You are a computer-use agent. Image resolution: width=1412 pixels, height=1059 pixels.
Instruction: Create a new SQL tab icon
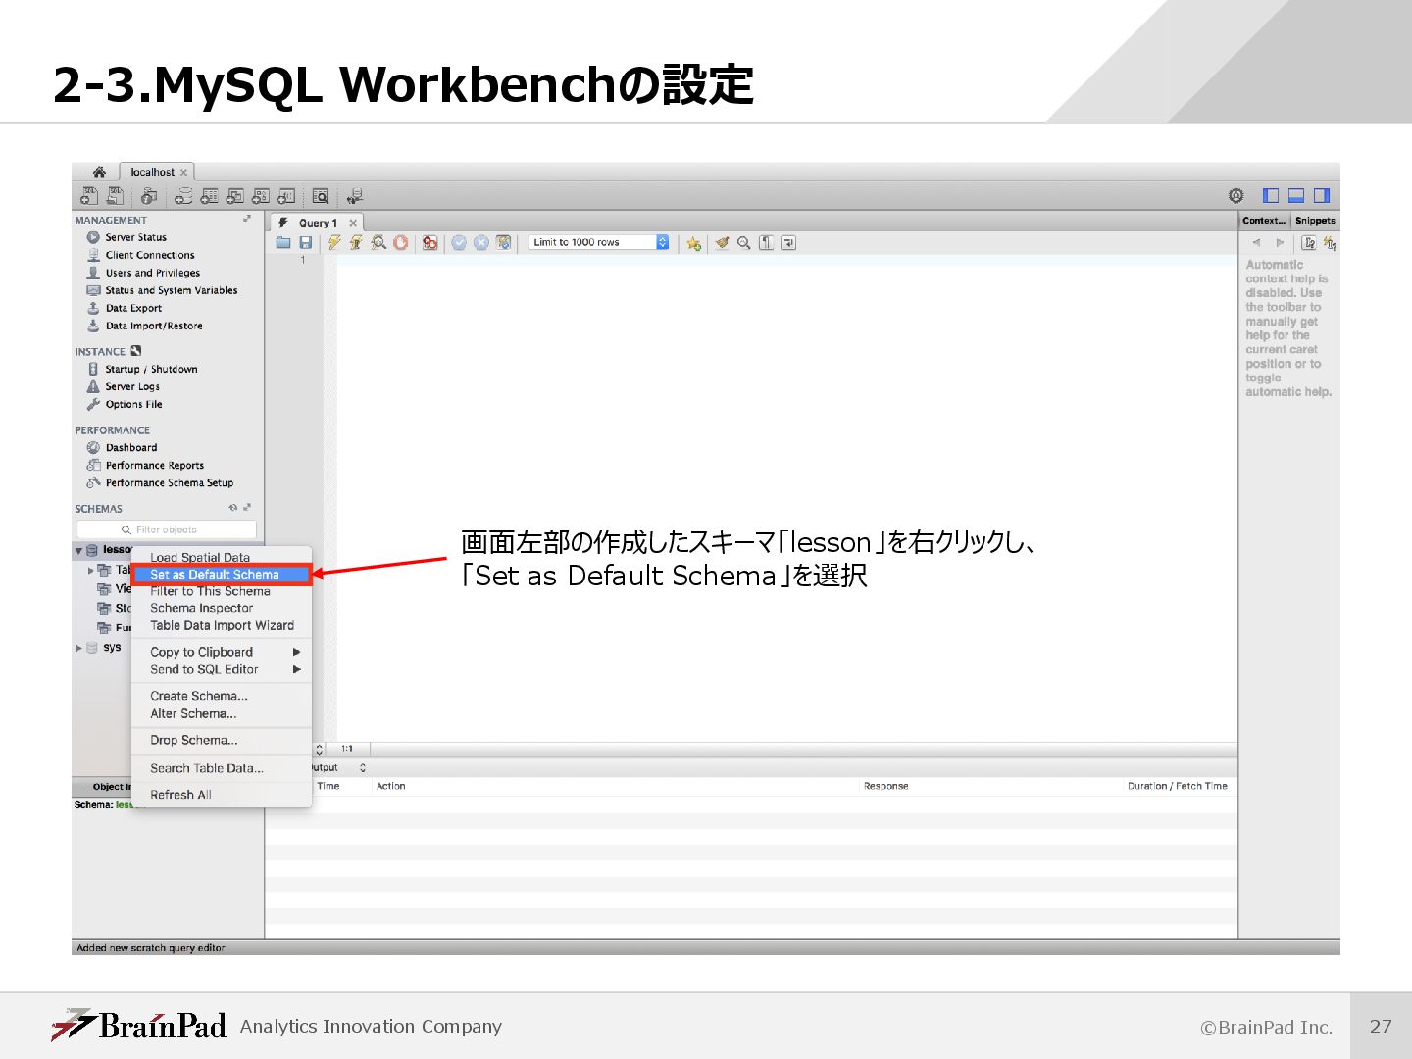point(89,196)
